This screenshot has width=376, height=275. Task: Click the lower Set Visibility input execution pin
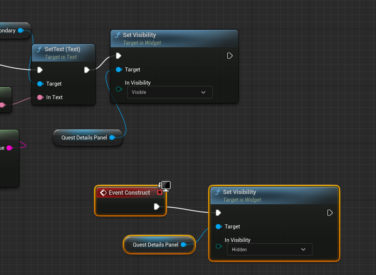[218, 213]
